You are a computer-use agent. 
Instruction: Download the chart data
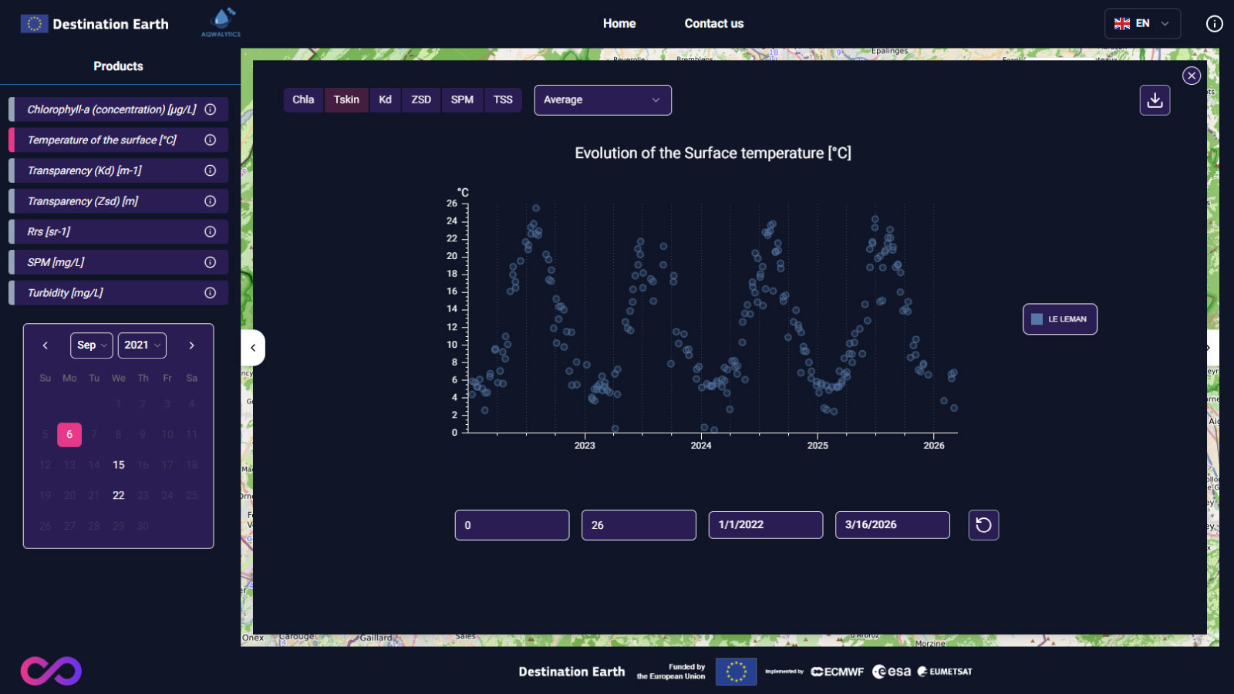(1155, 99)
